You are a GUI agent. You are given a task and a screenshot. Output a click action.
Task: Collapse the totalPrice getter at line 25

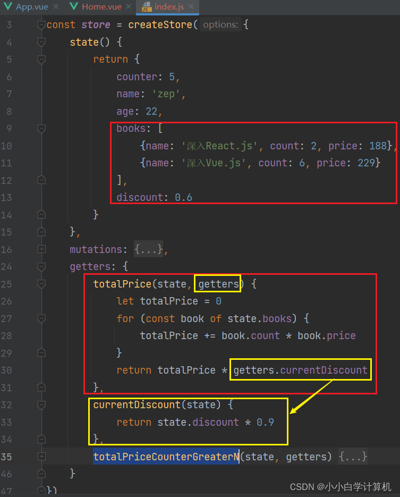(x=41, y=284)
